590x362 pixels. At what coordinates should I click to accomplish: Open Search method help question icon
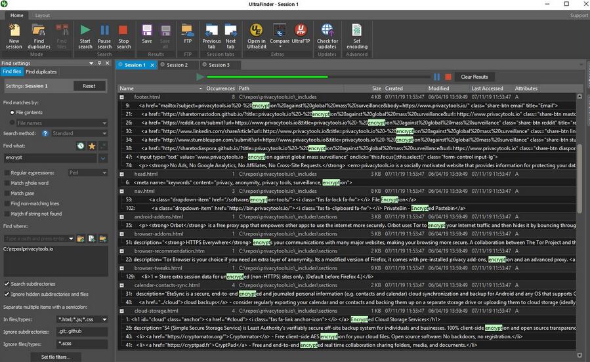(x=45, y=133)
